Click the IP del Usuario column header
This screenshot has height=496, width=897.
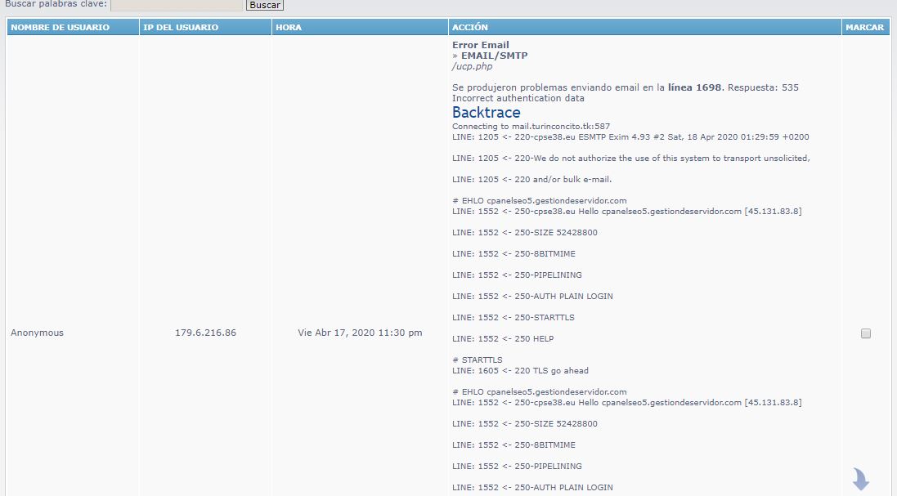tap(181, 28)
